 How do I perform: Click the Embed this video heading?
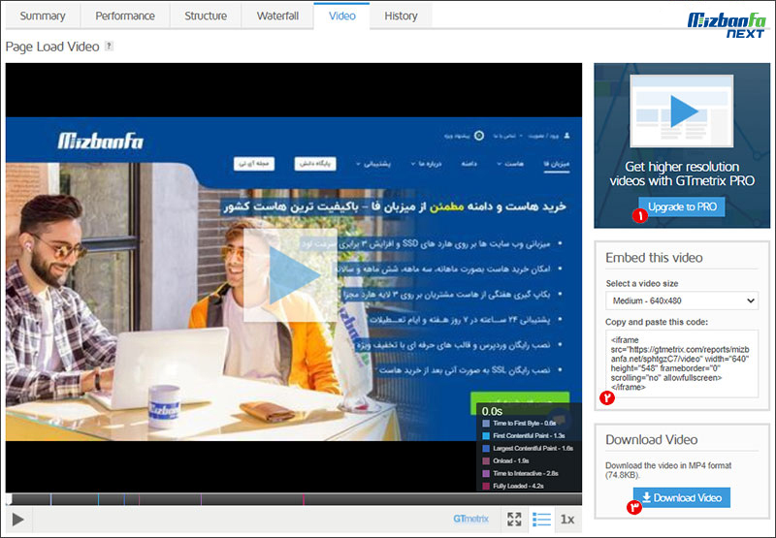654,258
